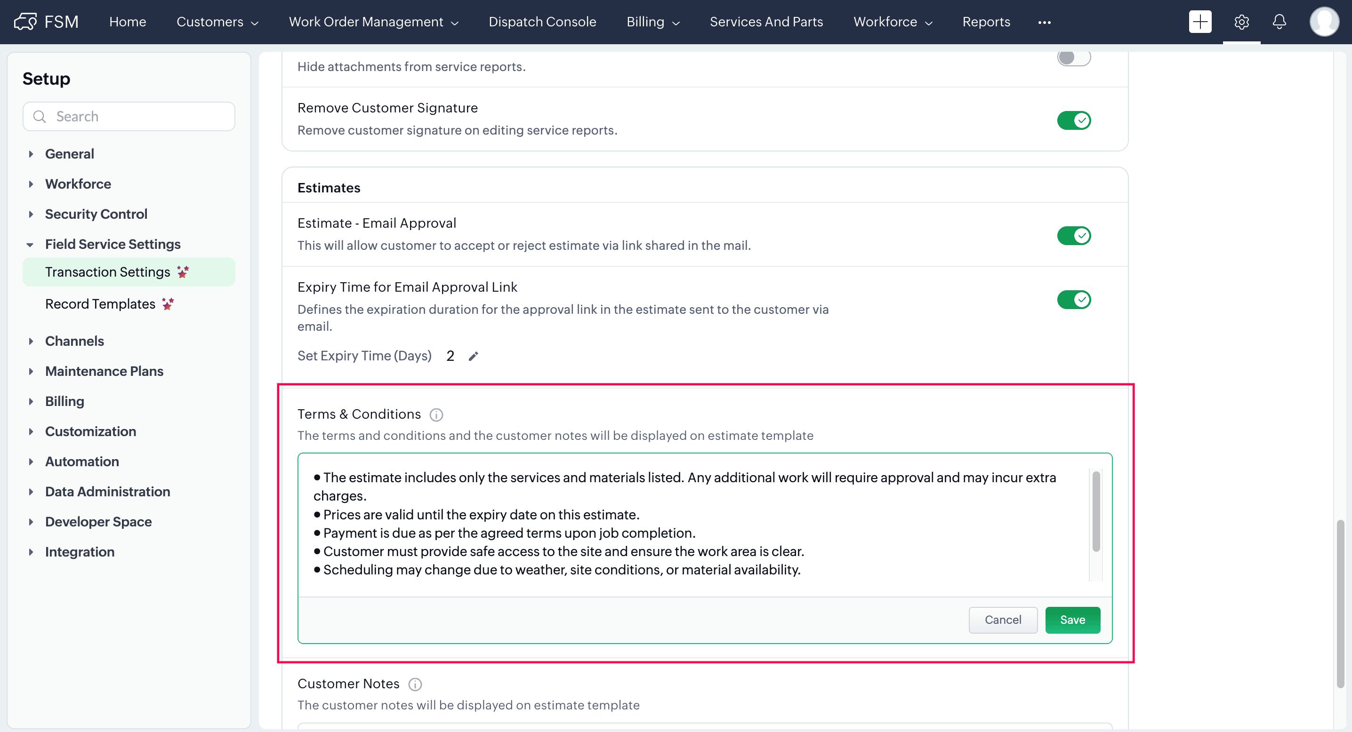The height and width of the screenshot is (732, 1352).
Task: Toggle Estimate Email Approval off
Action: point(1073,235)
